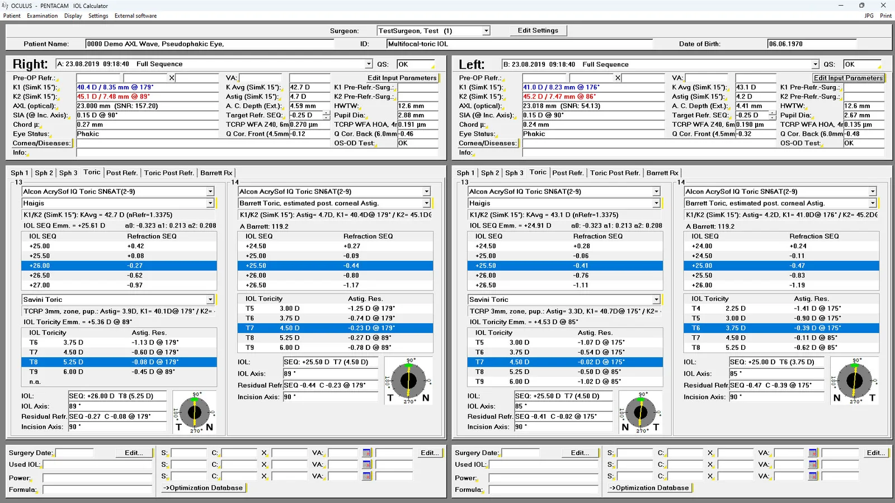The image size is (895, 503).
Task: Open calendar icon in Left eye second VA row
Action: pos(813,464)
